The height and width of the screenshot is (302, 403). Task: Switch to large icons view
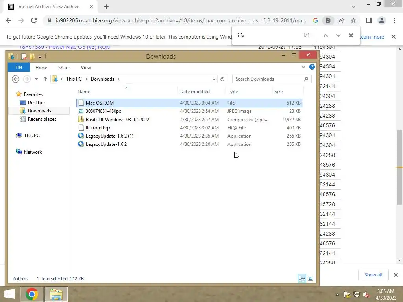point(311,278)
